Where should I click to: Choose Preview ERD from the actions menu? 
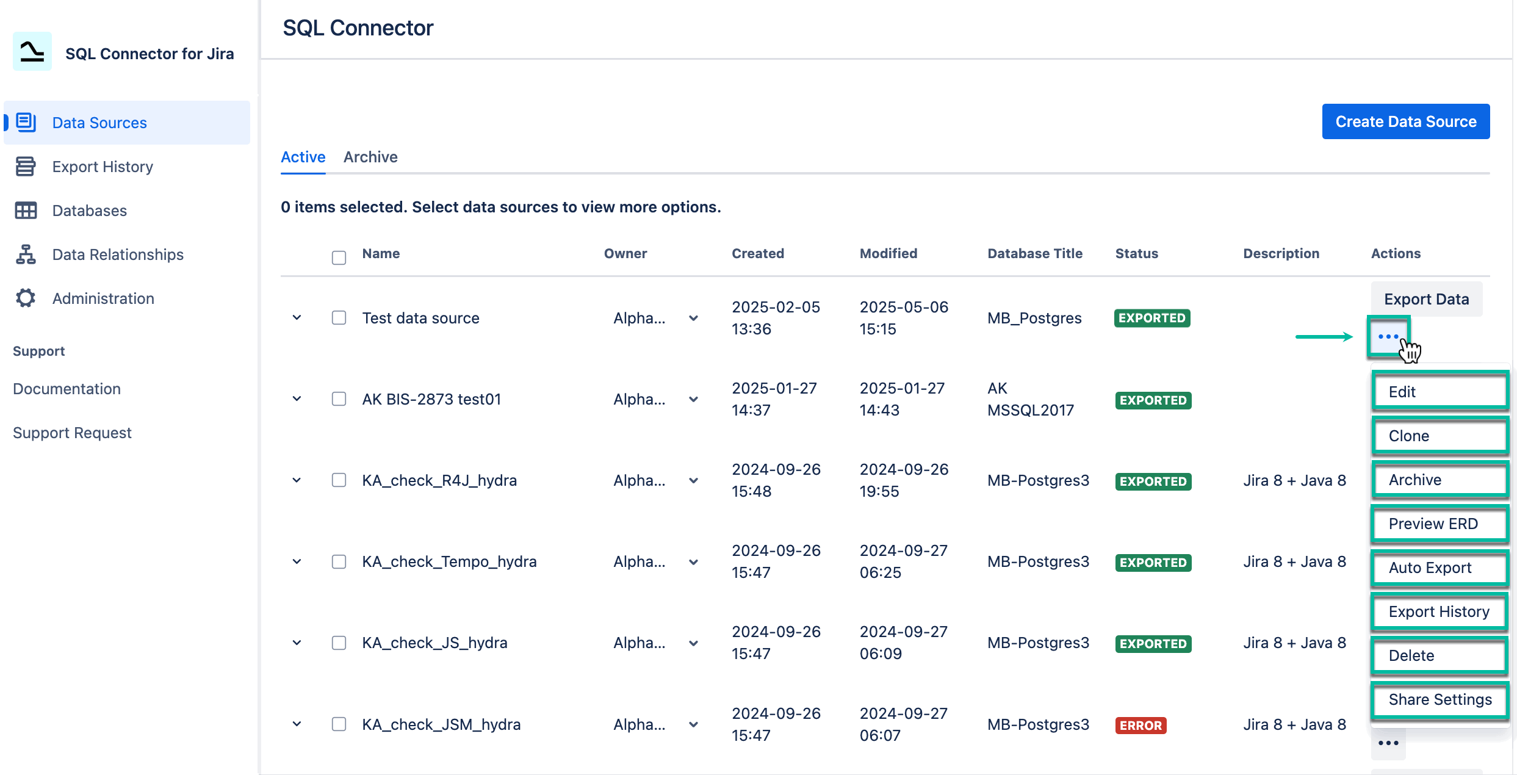point(1440,524)
